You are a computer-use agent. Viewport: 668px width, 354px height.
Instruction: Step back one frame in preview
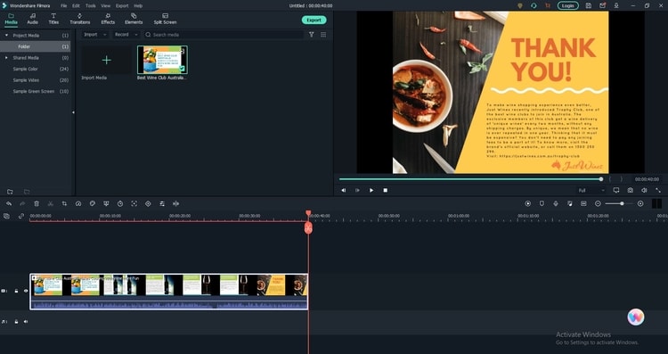pos(344,190)
